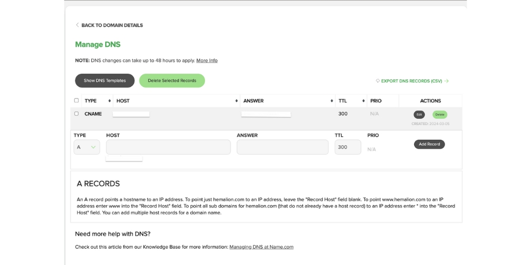
Task: Open the Managing DNS at Name.com article
Action: pos(261,247)
